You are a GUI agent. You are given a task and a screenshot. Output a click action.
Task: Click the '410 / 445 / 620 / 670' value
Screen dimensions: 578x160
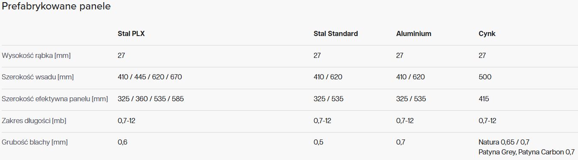coord(150,77)
